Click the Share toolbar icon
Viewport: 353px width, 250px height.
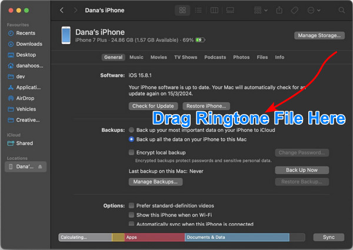pos(279,11)
